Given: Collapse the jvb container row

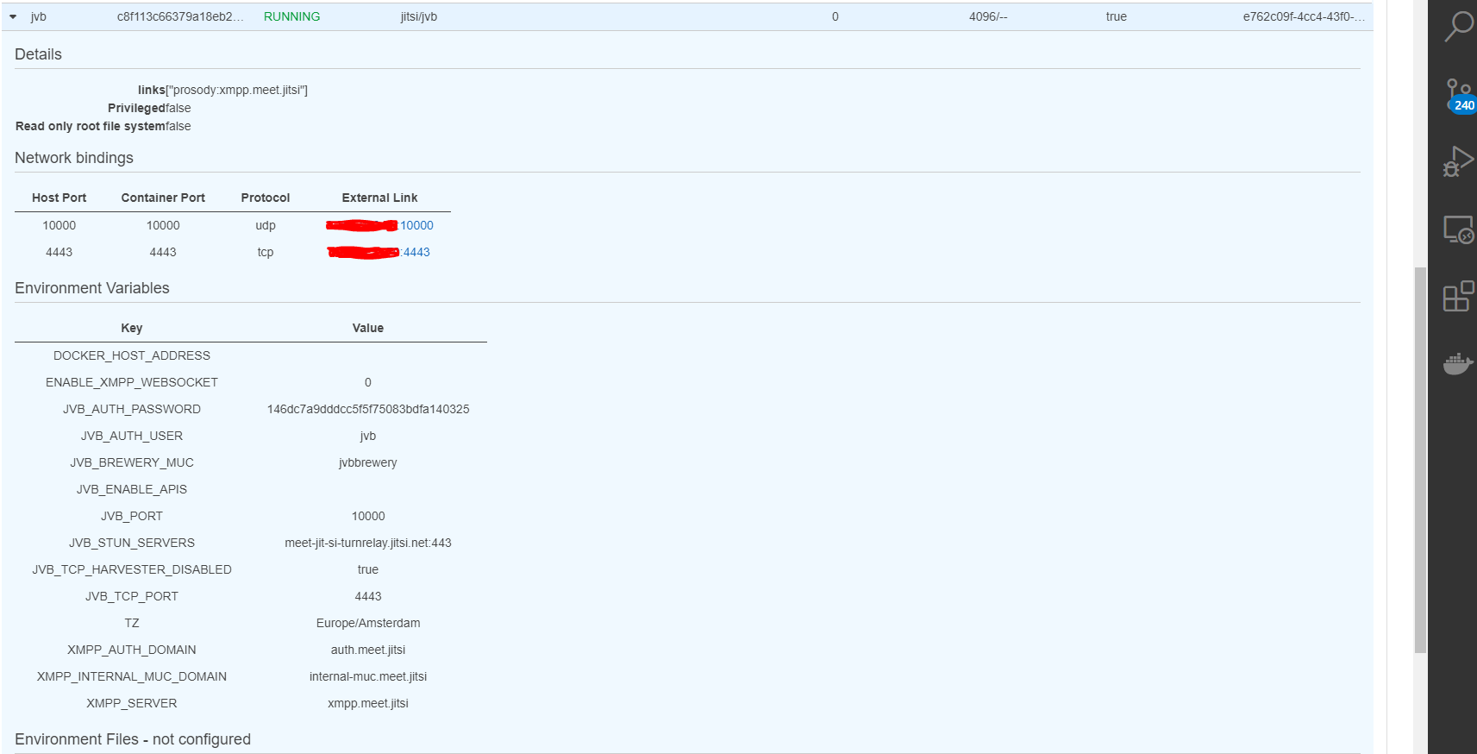Looking at the screenshot, I should pos(13,17).
